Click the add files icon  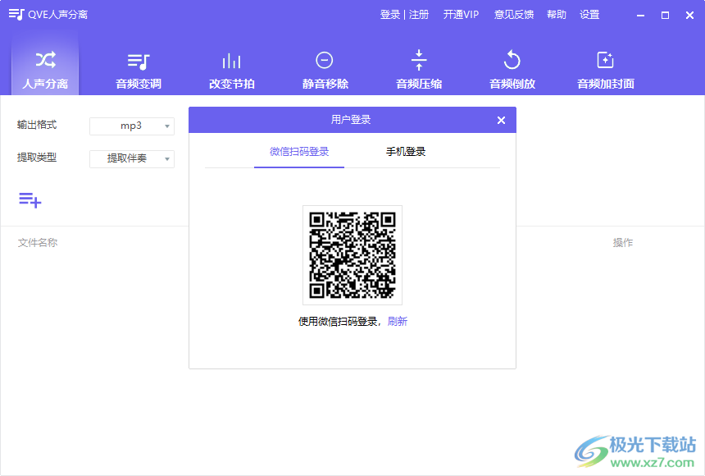(x=29, y=199)
